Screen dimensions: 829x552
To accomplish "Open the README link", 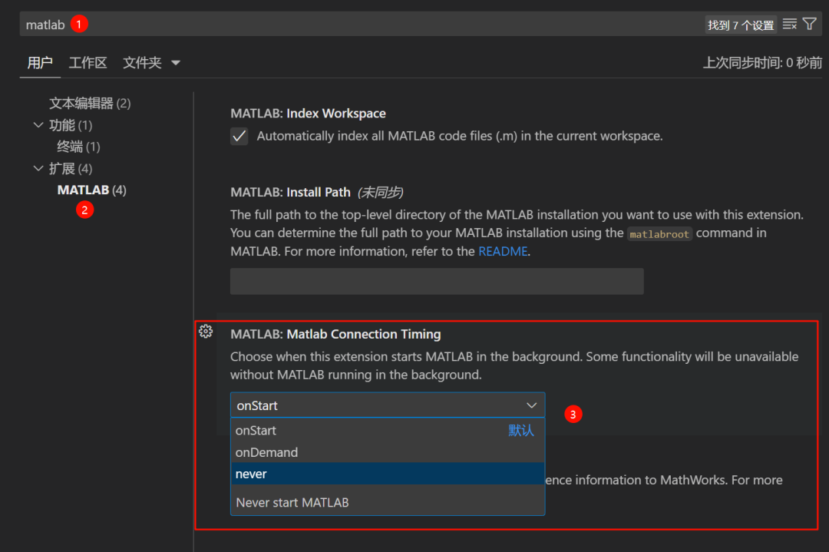I will coord(503,252).
